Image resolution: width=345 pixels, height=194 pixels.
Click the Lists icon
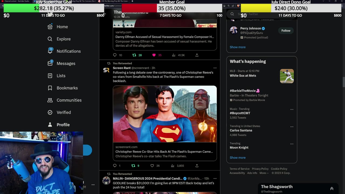click(50, 76)
